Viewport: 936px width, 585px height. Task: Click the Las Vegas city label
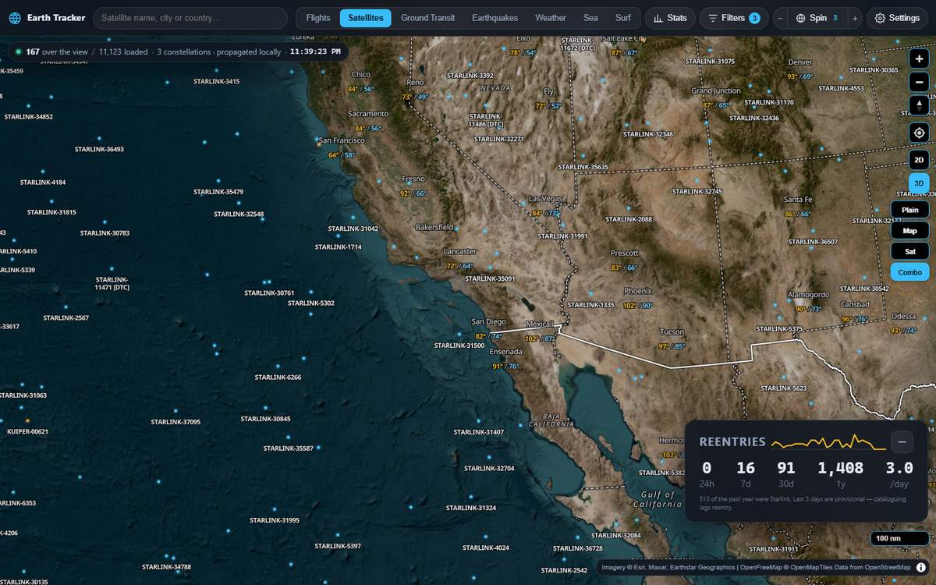[x=545, y=199]
